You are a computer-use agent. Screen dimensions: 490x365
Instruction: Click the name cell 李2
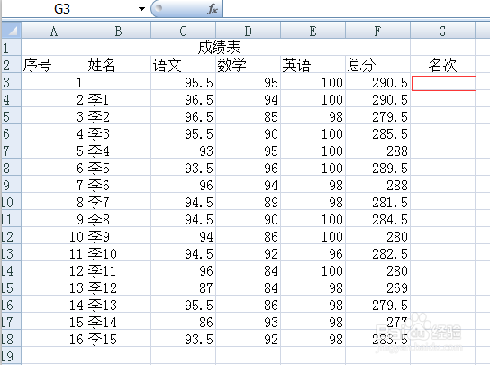pyautogui.click(x=118, y=116)
